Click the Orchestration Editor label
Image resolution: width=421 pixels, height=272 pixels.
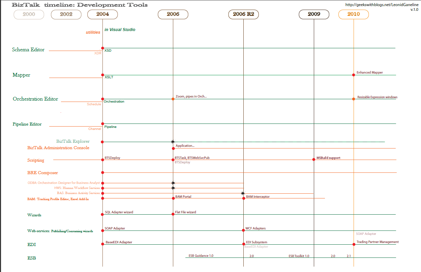coord(35,99)
